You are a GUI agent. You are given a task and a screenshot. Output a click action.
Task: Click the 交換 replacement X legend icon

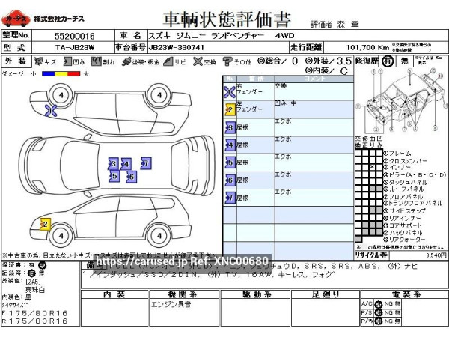[x=198, y=61]
